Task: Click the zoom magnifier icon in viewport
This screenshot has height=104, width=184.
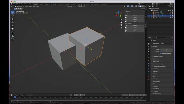Action: click(121, 19)
